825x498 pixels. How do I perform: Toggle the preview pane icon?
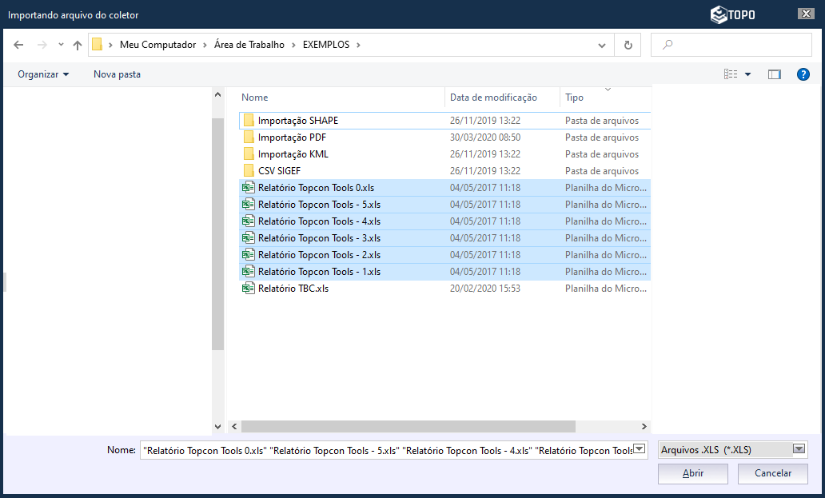[774, 74]
